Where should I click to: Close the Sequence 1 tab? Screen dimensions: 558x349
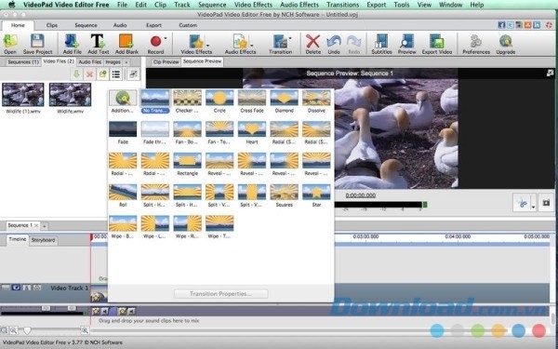(x=36, y=225)
